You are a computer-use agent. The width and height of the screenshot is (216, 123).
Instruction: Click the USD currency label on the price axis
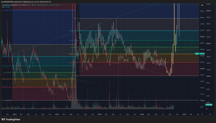click(202, 5)
